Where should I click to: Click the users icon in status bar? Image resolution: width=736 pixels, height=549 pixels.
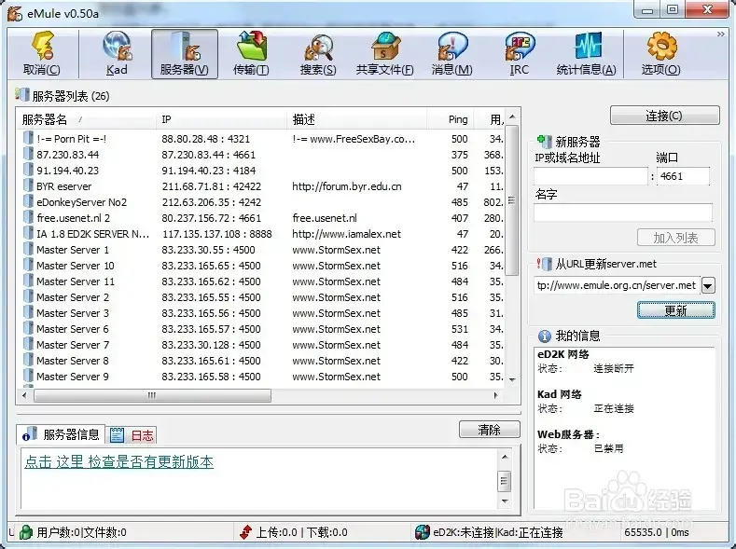pos(26,532)
